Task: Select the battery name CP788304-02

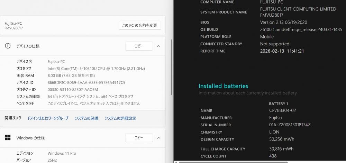Action: [x=283, y=110]
